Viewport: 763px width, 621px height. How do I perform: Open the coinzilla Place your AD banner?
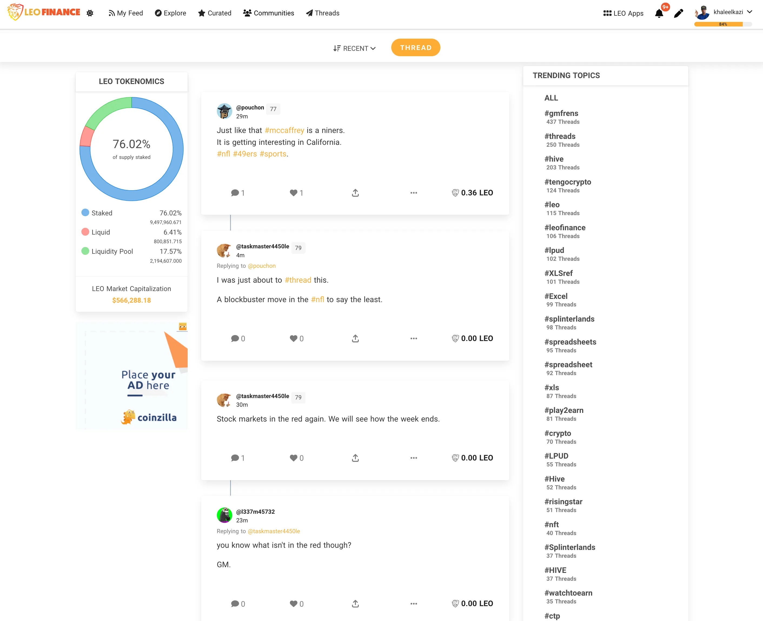point(131,376)
